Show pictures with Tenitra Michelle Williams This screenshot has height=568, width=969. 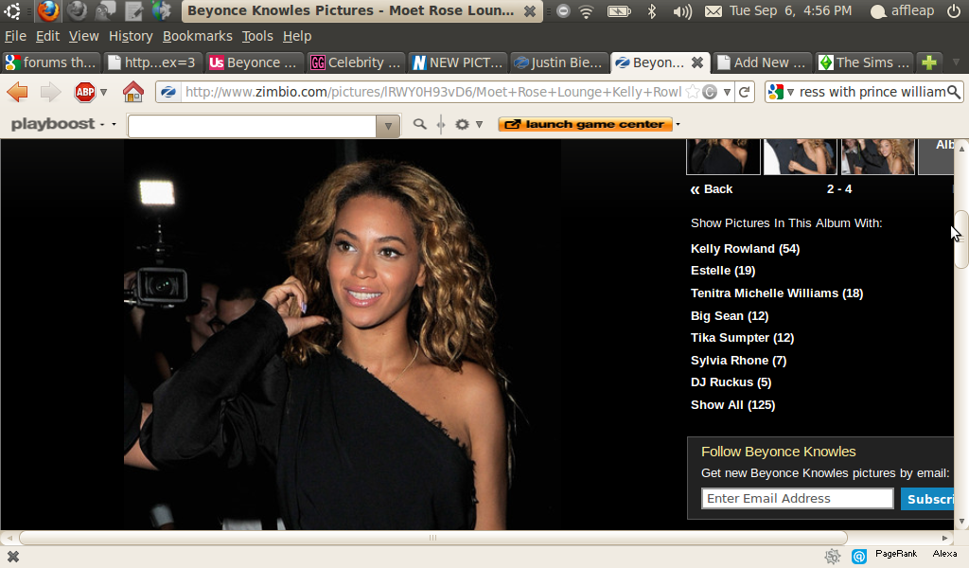777,293
